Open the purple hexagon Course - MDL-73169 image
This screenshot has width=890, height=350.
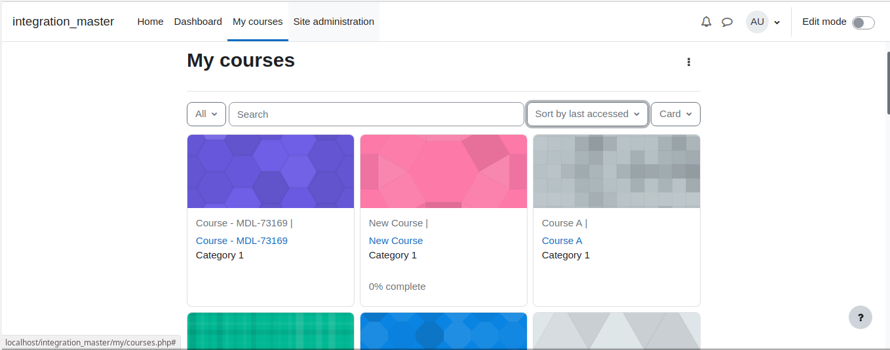pos(271,171)
